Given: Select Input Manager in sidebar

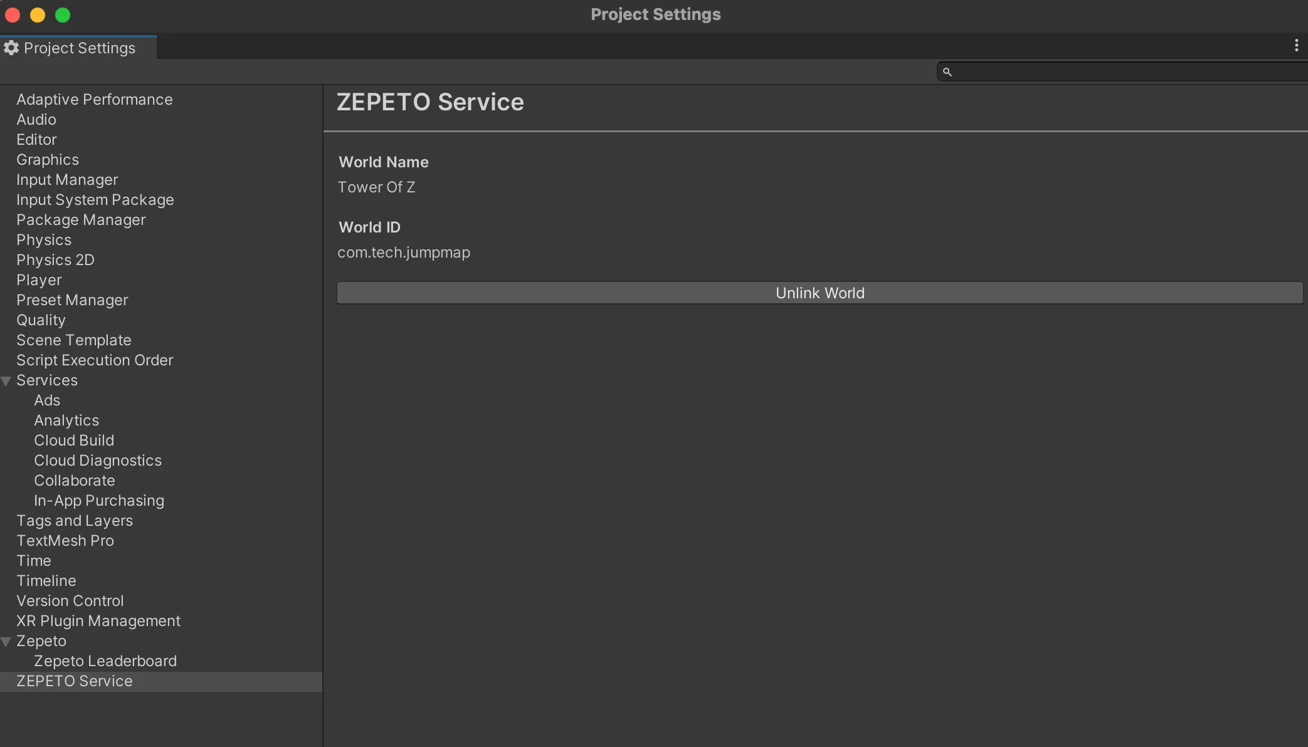Looking at the screenshot, I should [67, 180].
